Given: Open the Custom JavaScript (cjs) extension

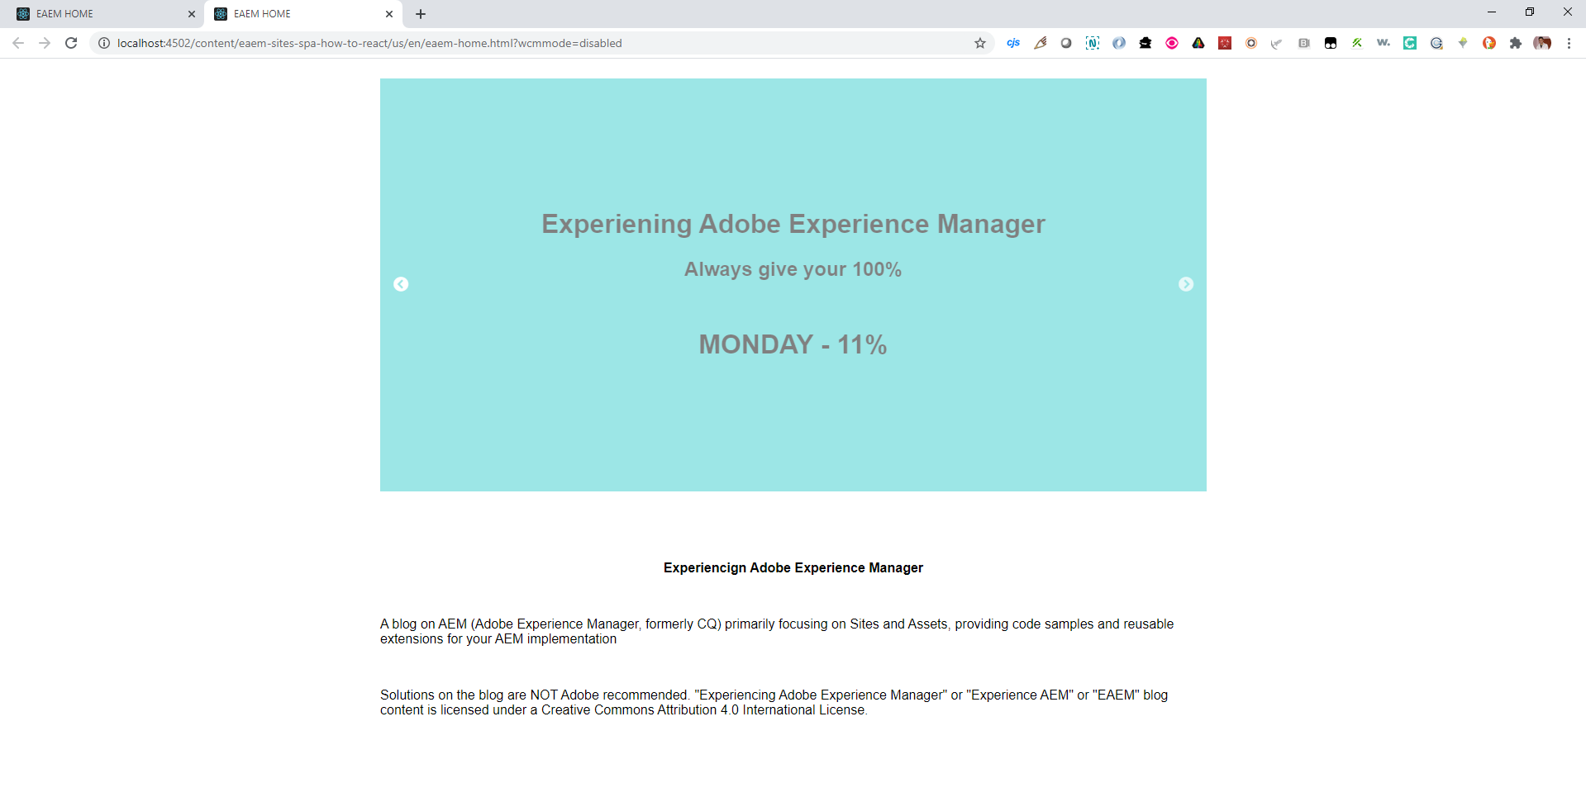Looking at the screenshot, I should [x=1013, y=43].
